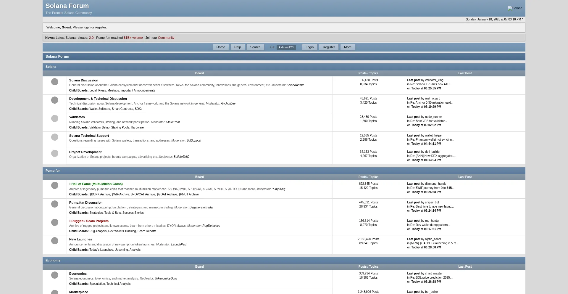Click the Project Development board status icon

[x=55, y=153]
